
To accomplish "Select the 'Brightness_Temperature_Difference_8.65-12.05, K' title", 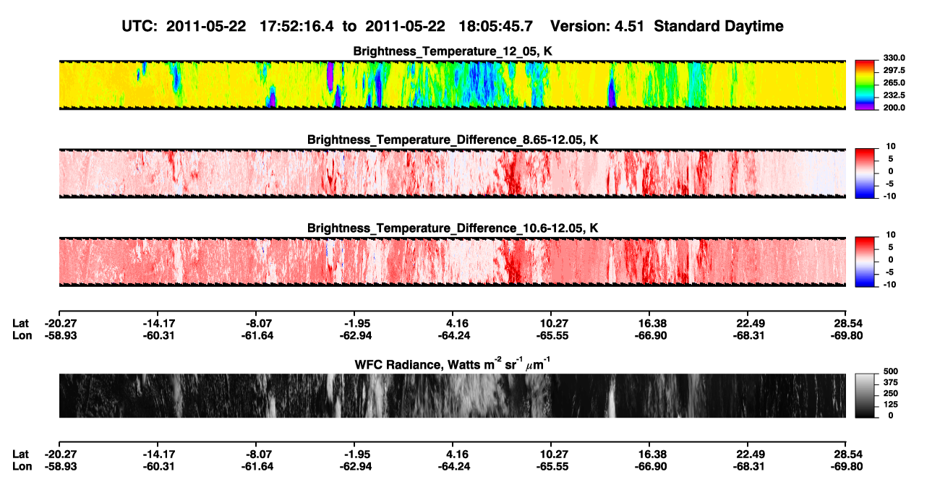I will tap(453, 139).
